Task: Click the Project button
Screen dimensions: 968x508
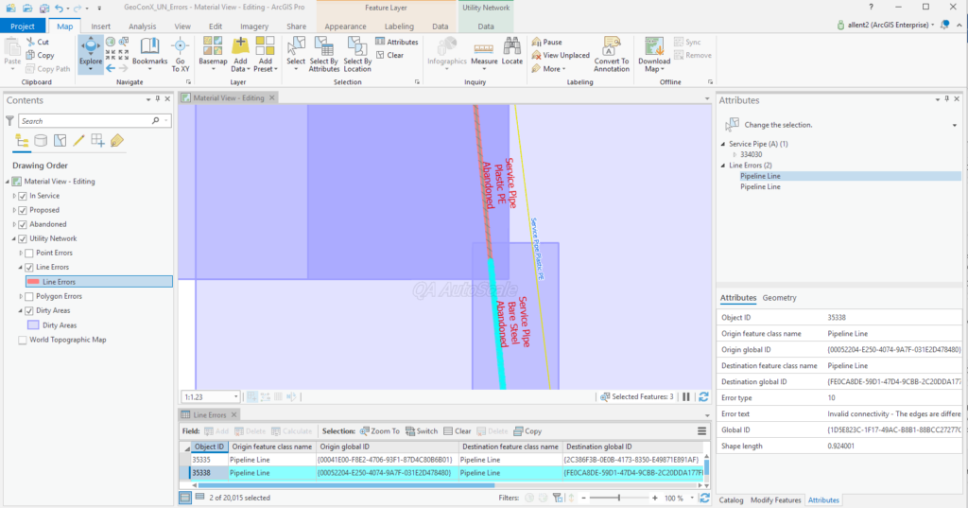Action: (x=23, y=26)
